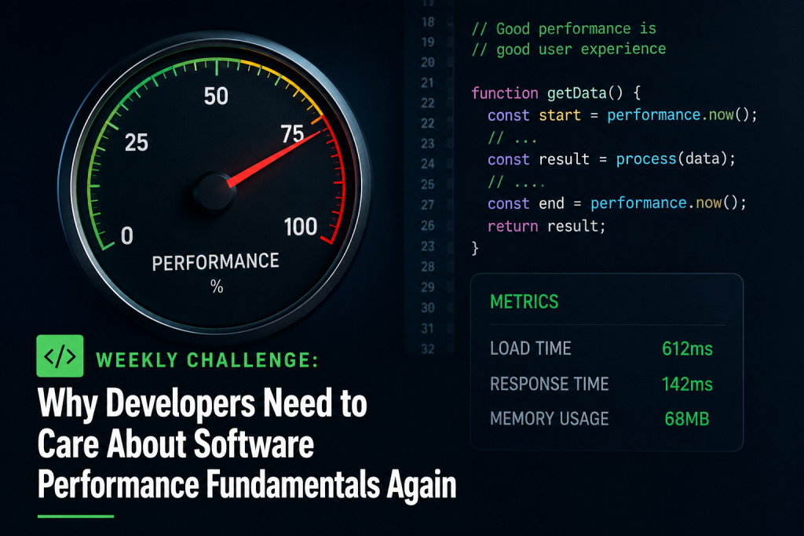Click the closing brace '}' of getData

click(475, 249)
